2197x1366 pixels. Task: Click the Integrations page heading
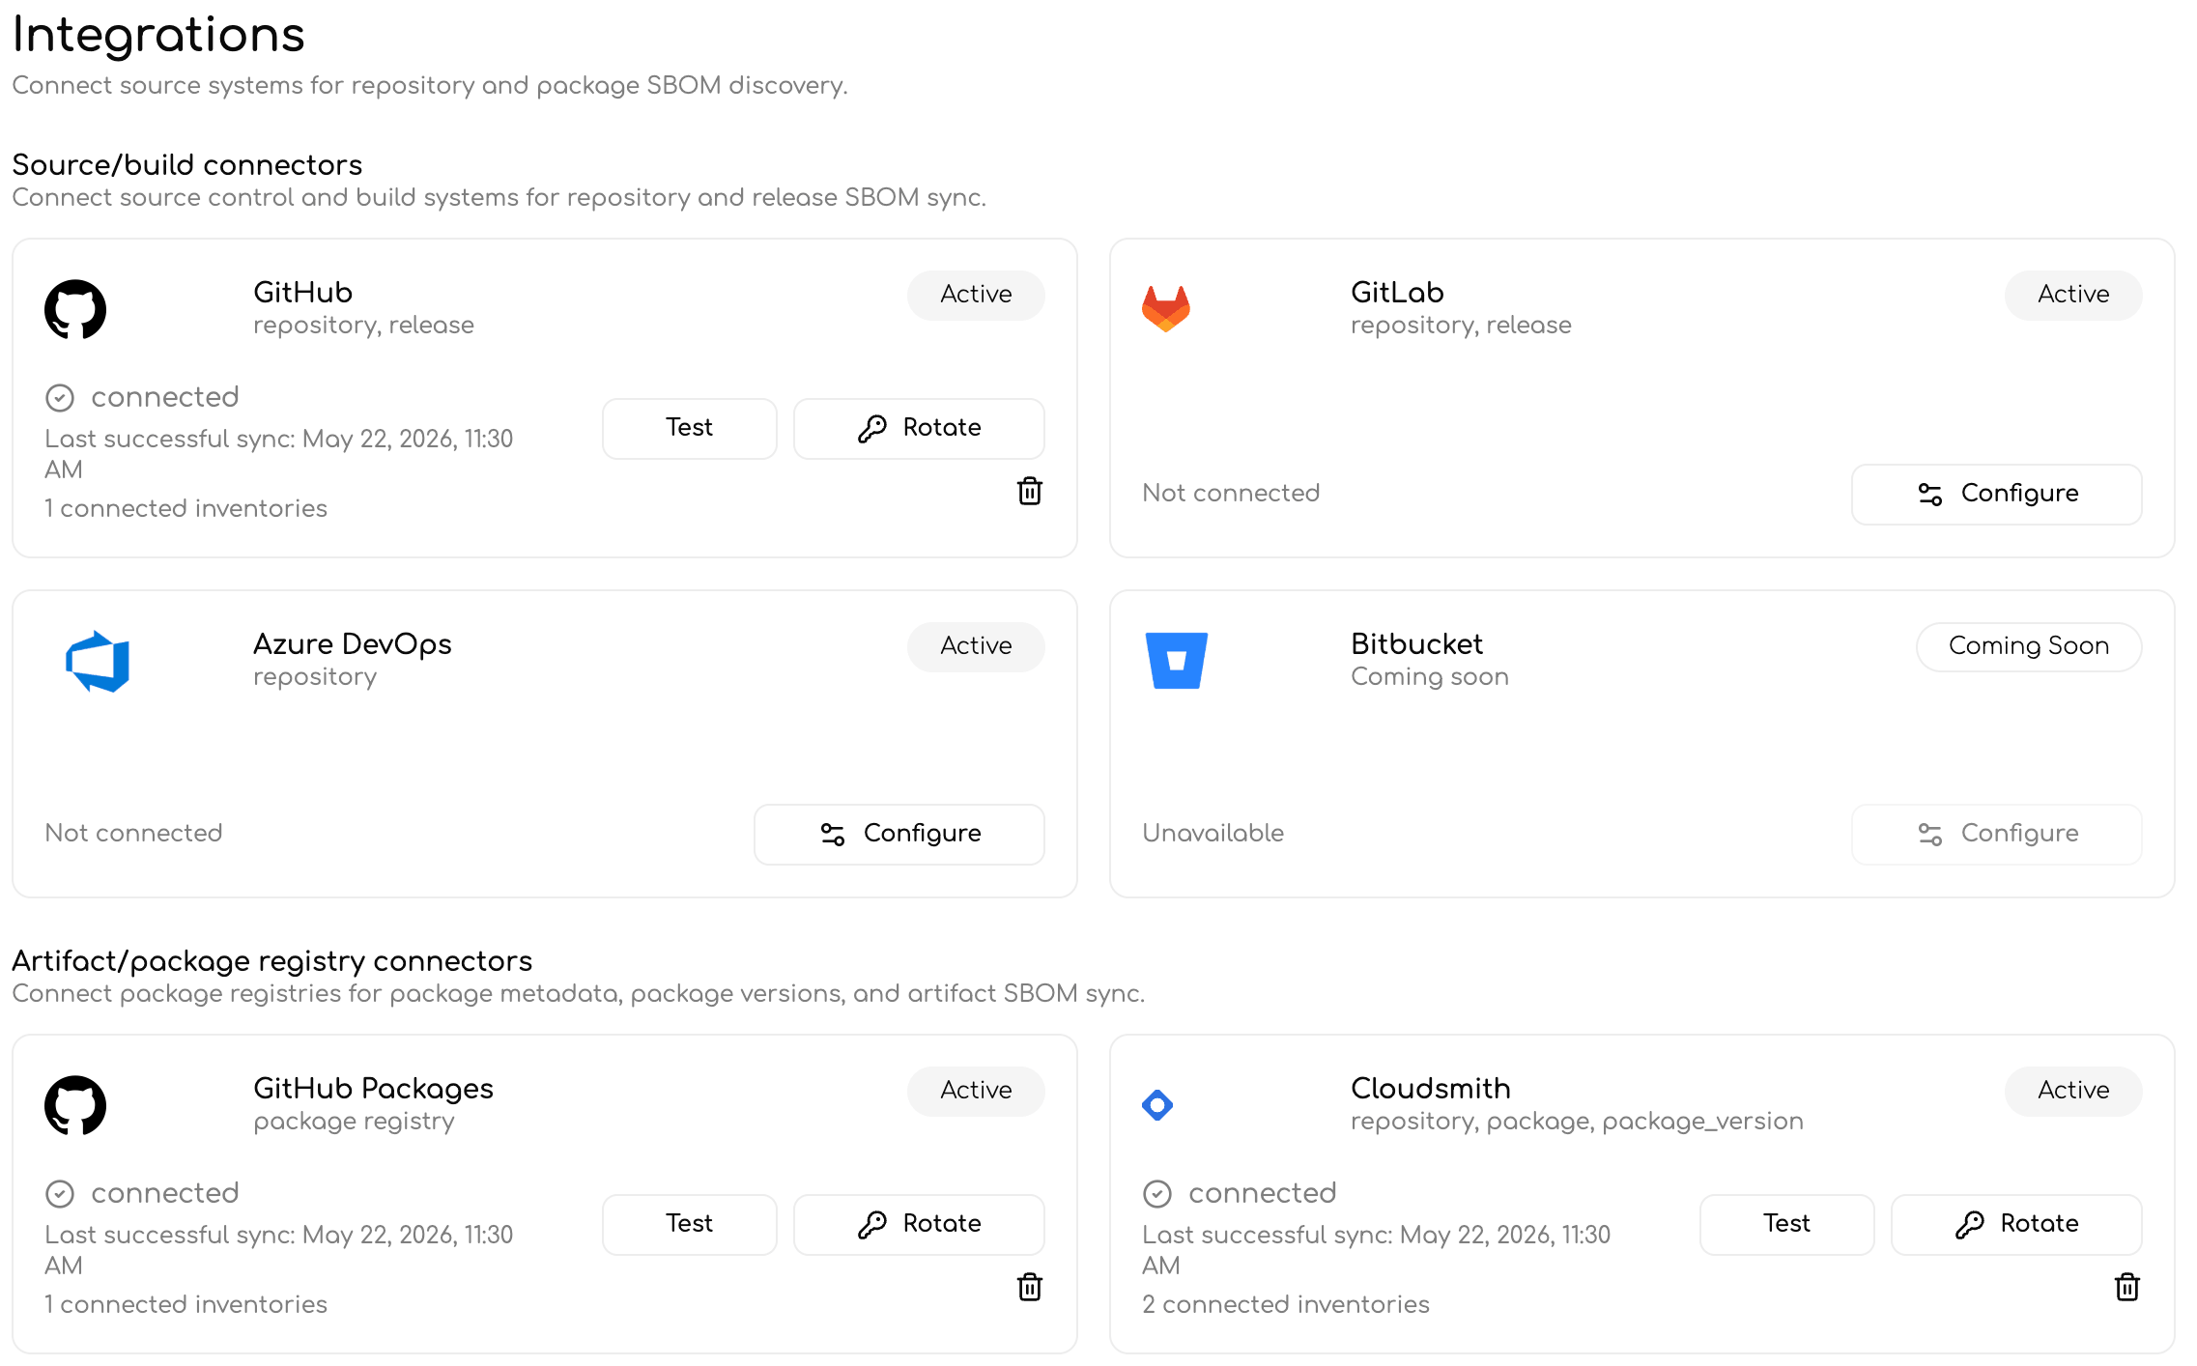coord(158,35)
